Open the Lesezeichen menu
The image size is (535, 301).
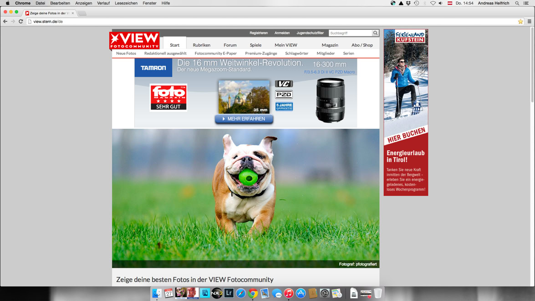pos(126,3)
